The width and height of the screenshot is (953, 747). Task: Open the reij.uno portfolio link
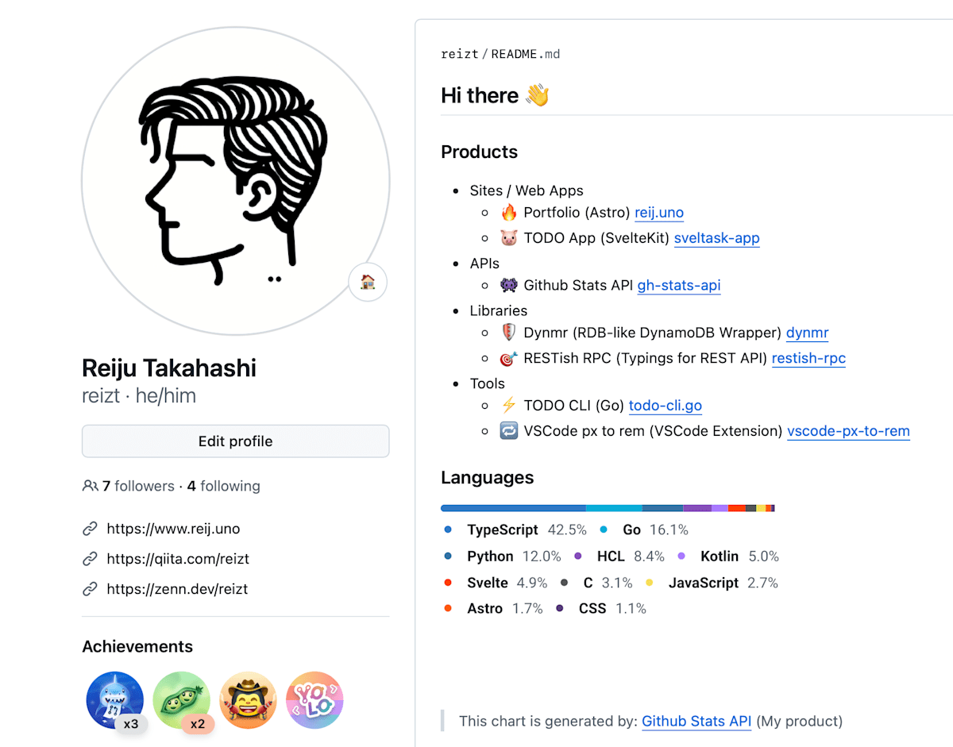tap(658, 213)
